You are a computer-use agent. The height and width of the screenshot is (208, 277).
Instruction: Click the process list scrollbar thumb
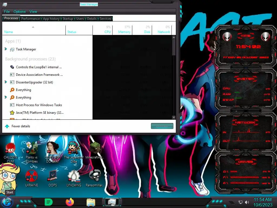[174, 47]
